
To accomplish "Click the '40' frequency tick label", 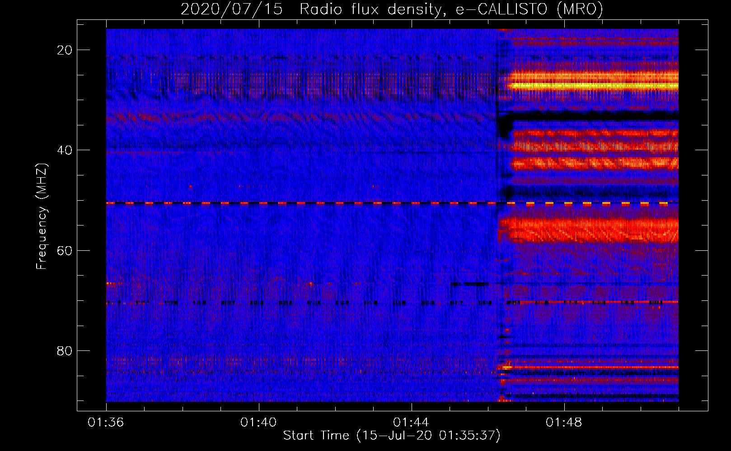I will (x=65, y=150).
